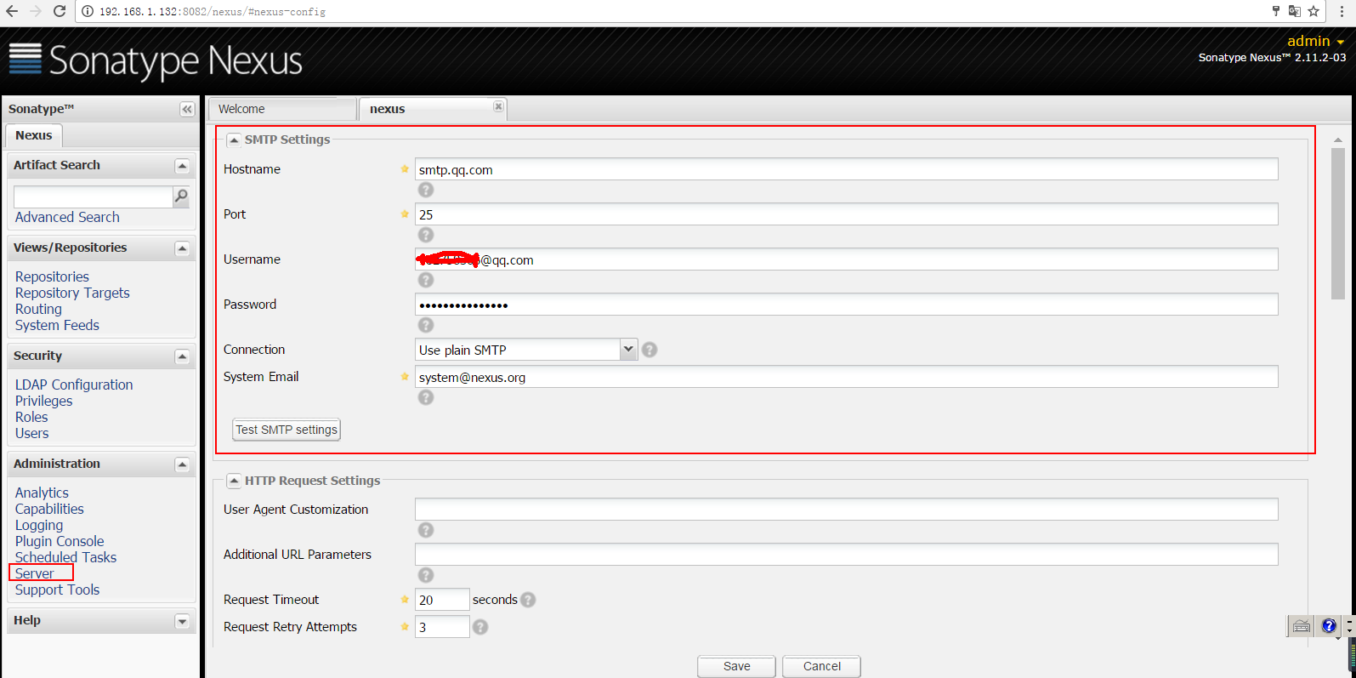Open Support Tools
Screen dimensions: 1356x678
[57, 590]
